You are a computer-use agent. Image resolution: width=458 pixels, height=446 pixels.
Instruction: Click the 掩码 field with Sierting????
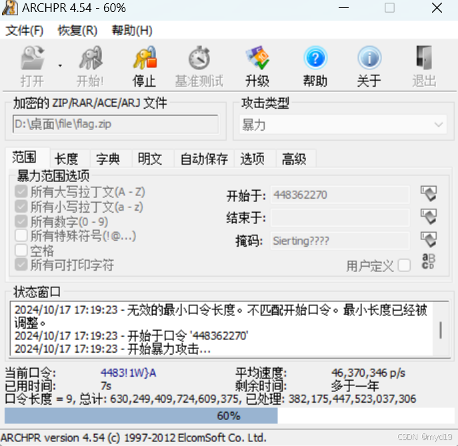[340, 241]
